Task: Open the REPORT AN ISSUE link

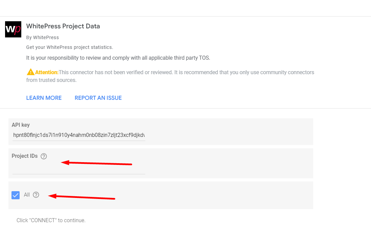Action: click(98, 98)
